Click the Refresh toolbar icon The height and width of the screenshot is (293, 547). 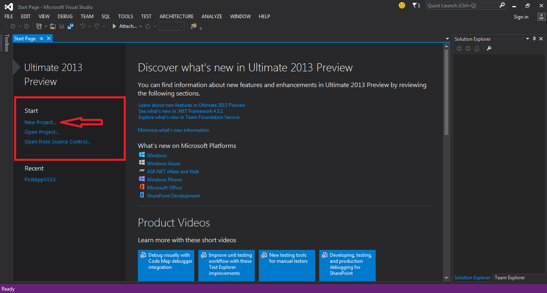click(x=148, y=26)
